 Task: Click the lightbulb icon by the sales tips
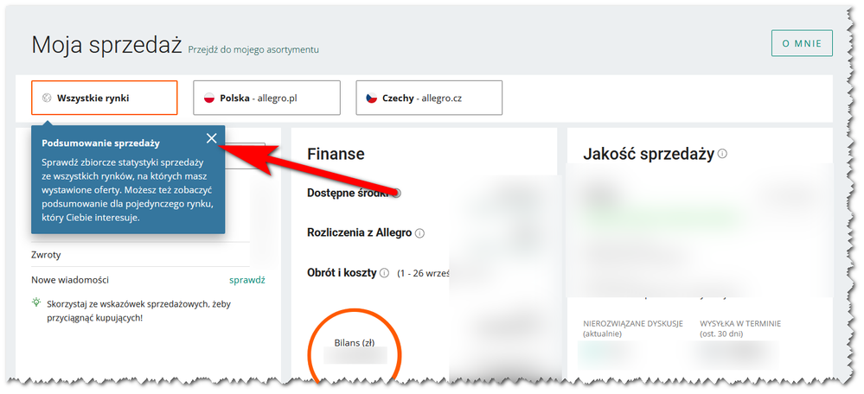35,303
